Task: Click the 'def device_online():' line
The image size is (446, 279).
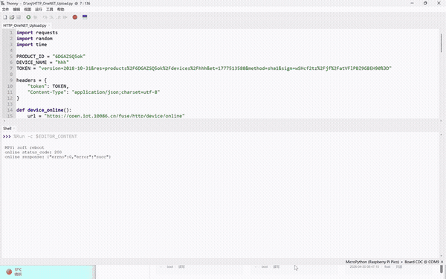Action: tap(44, 110)
